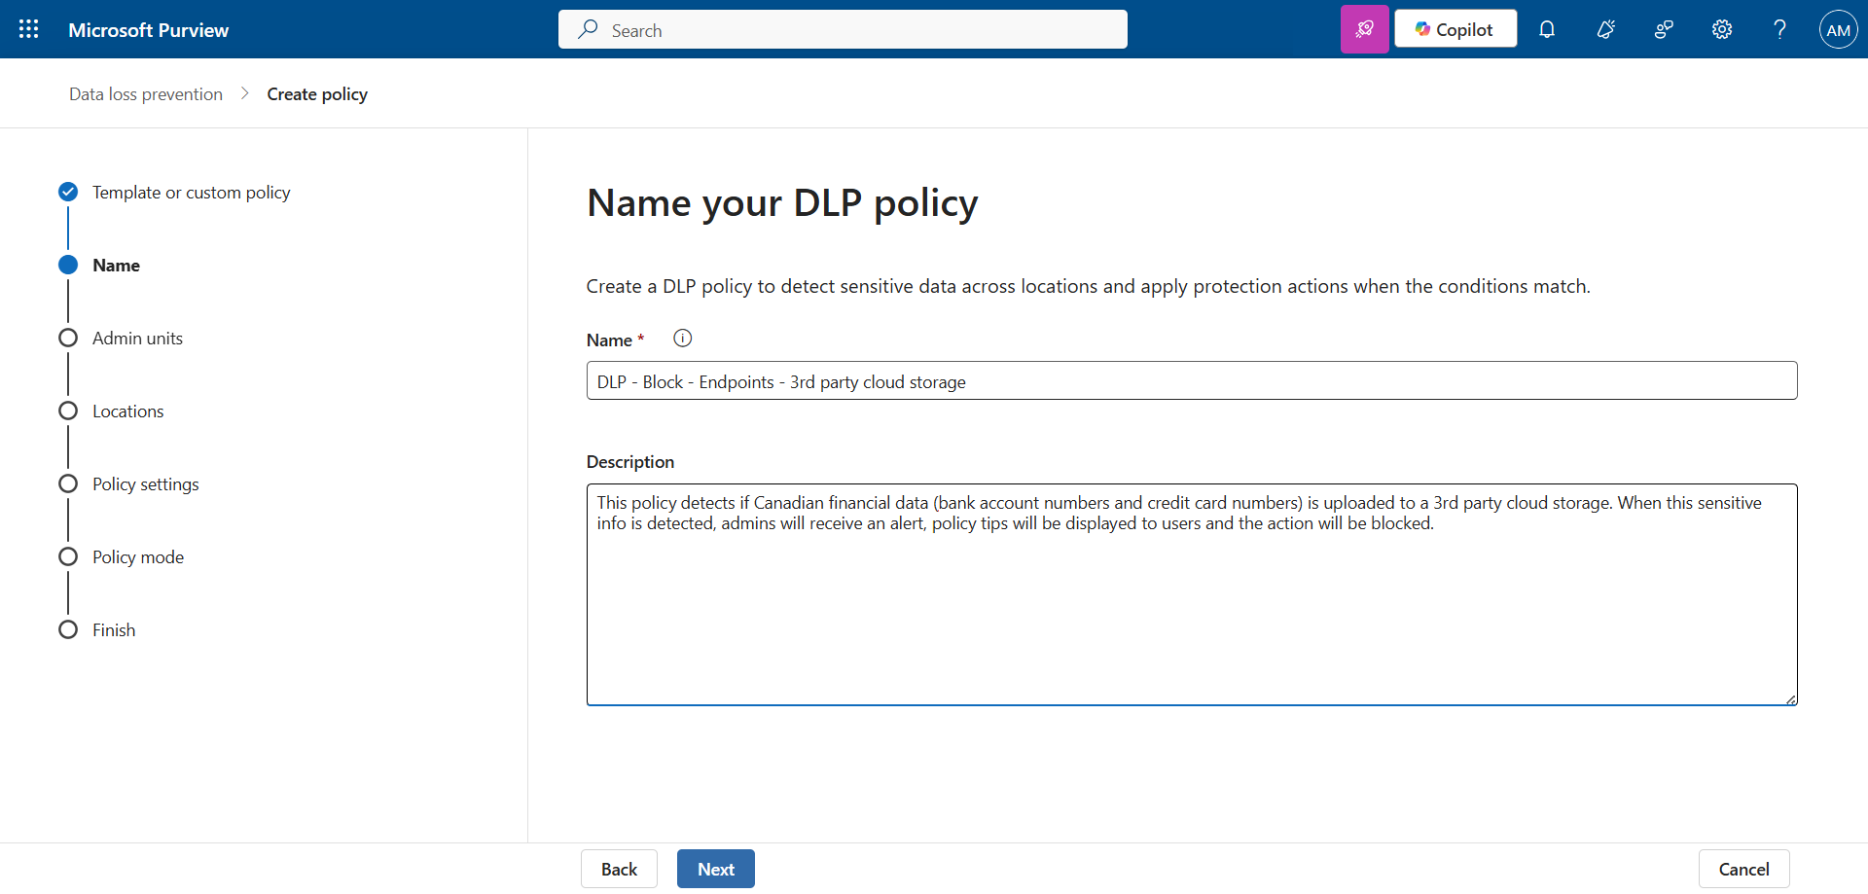Open Copilot from the header
1868x894 pixels.
[x=1455, y=29]
